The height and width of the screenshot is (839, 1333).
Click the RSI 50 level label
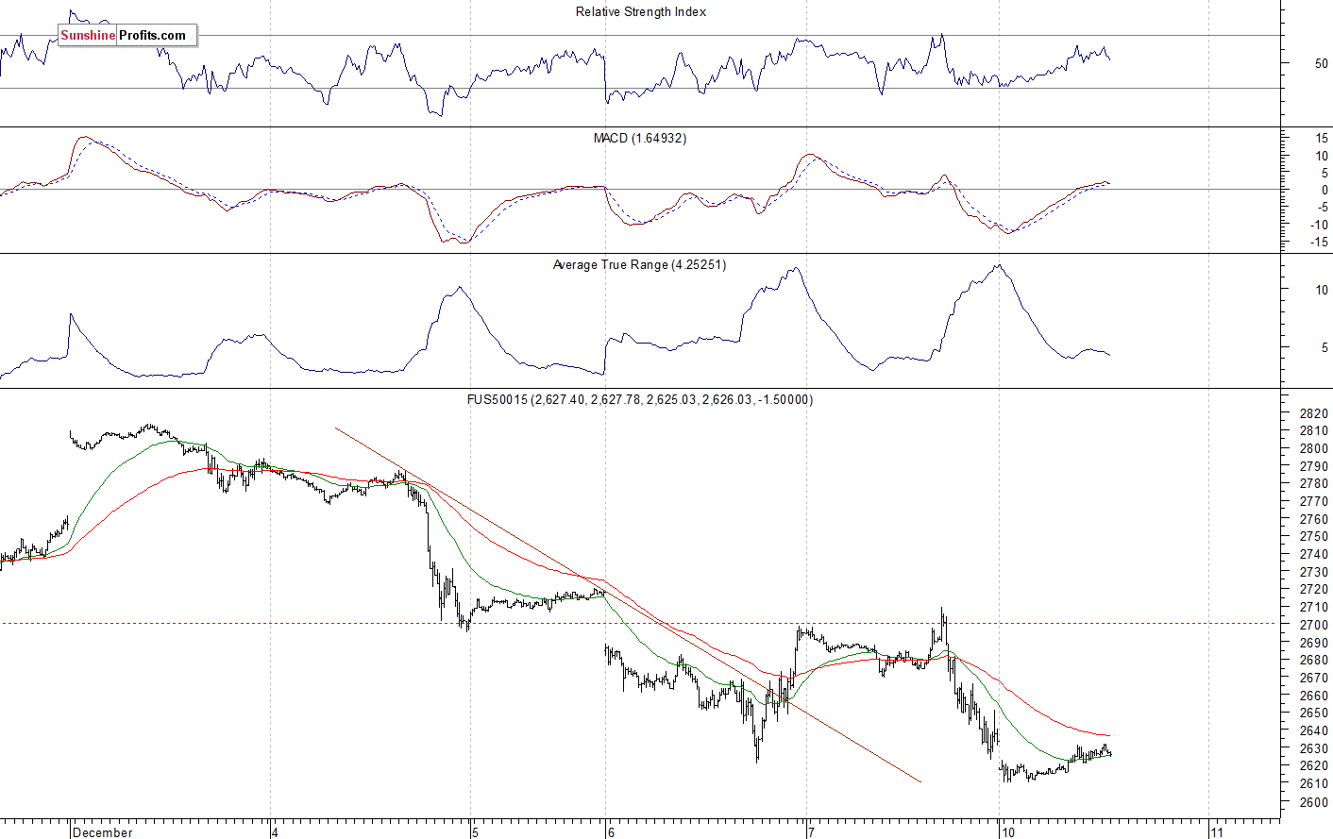(1322, 64)
